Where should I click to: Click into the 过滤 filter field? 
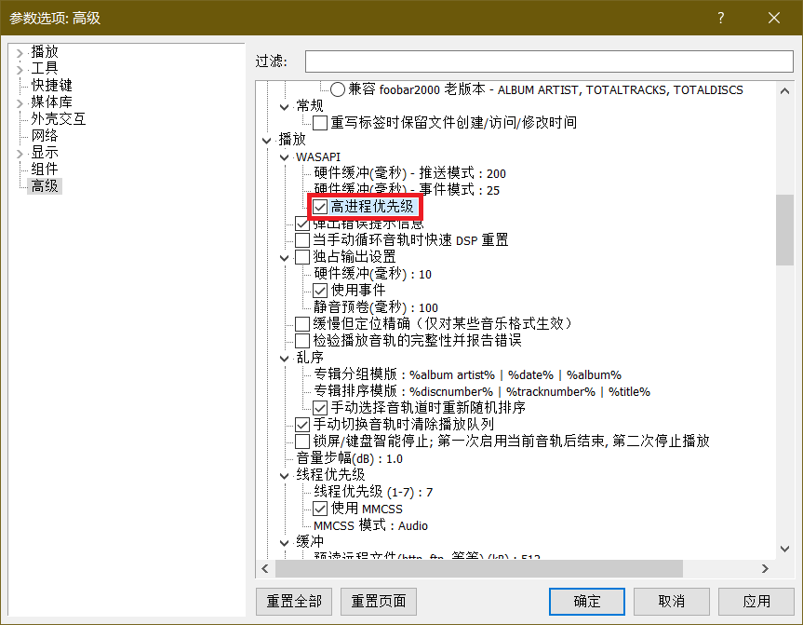click(549, 61)
